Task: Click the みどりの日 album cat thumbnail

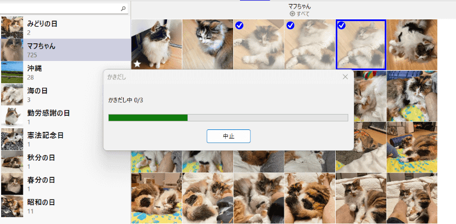Action: 12,27
